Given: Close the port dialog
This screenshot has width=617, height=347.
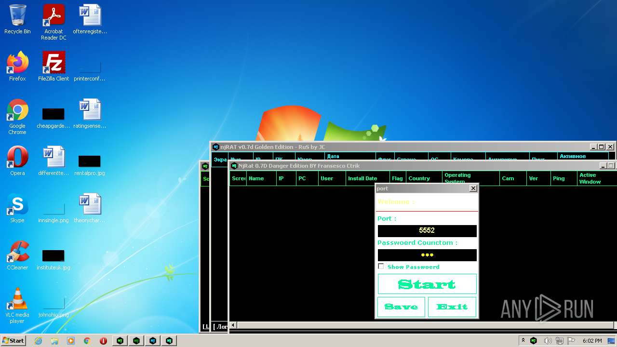Looking at the screenshot, I should click(473, 188).
